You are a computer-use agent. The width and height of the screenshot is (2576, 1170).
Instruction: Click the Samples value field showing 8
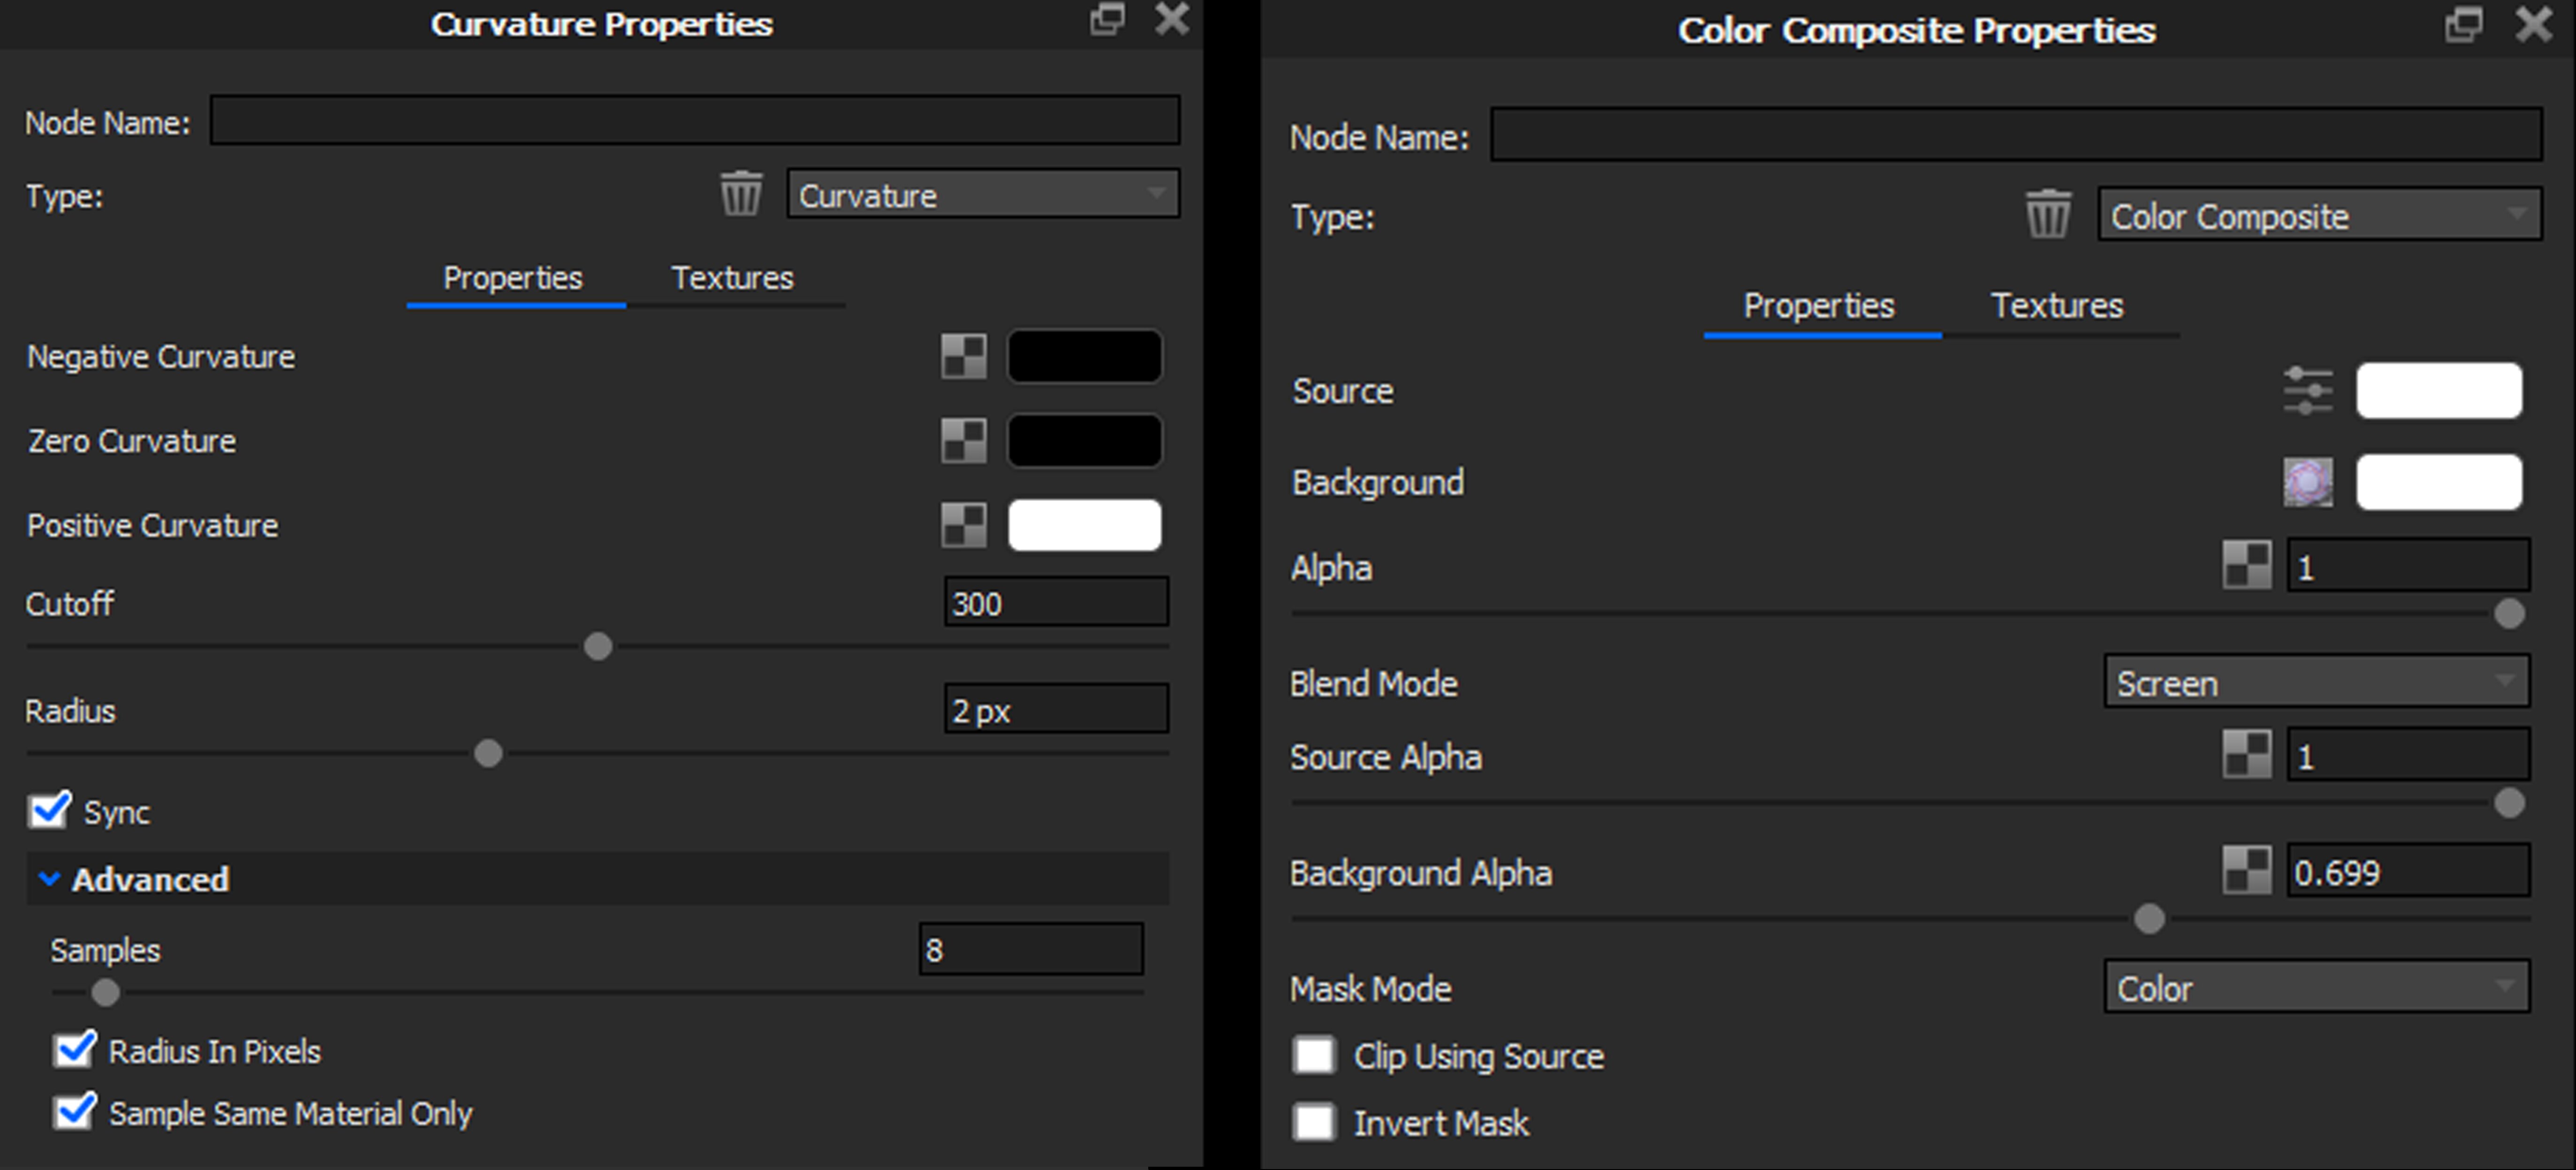tap(1031, 948)
